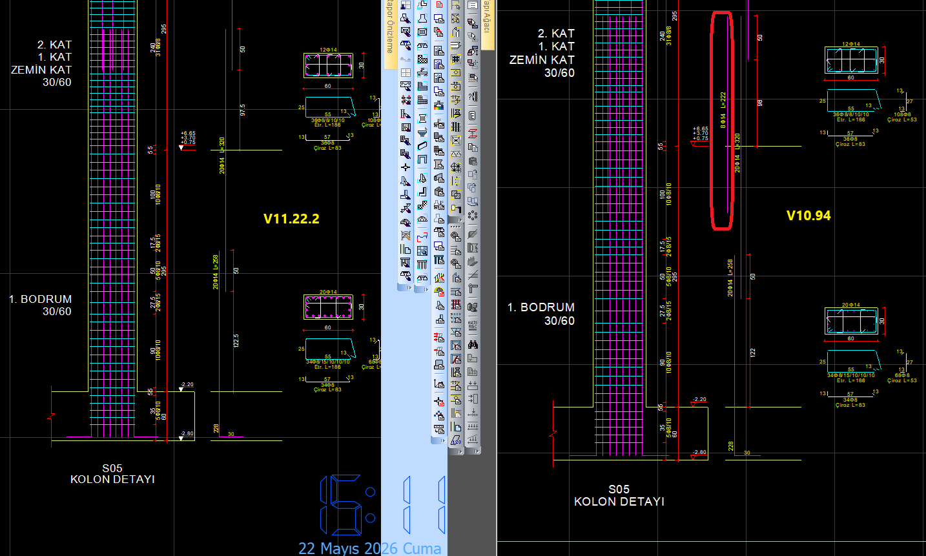The image size is (926, 556).
Task: Expand overflow arrow under ruler sheet icon
Action: [442, 440]
